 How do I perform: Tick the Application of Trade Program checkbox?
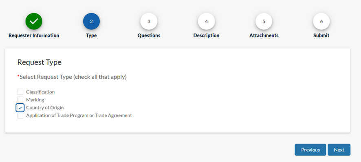(x=20, y=115)
